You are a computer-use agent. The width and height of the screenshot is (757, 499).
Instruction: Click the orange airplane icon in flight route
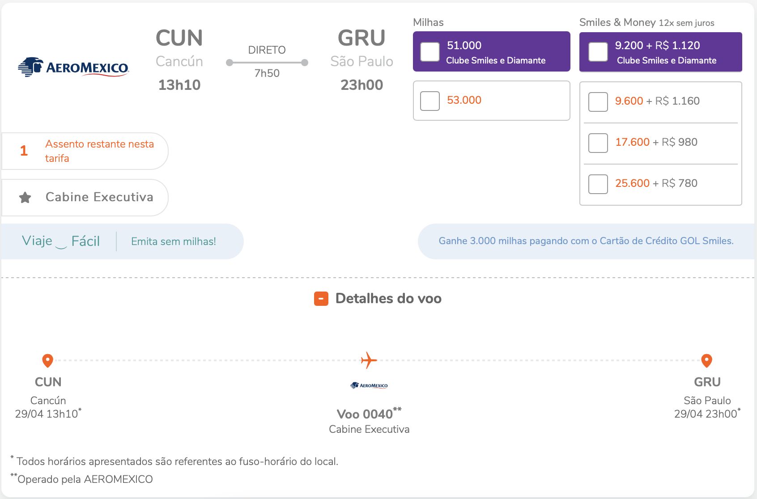(x=369, y=360)
